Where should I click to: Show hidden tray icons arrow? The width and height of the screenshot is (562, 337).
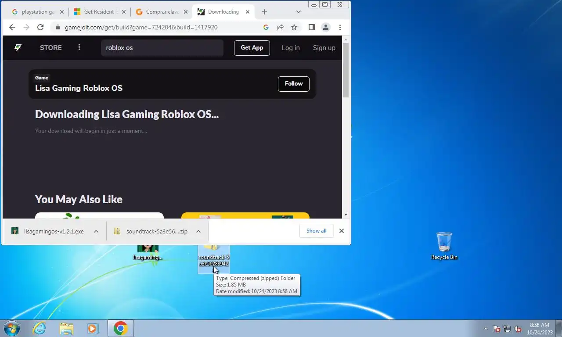click(486, 329)
